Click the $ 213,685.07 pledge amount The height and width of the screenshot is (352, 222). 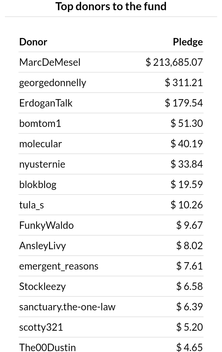coord(174,62)
